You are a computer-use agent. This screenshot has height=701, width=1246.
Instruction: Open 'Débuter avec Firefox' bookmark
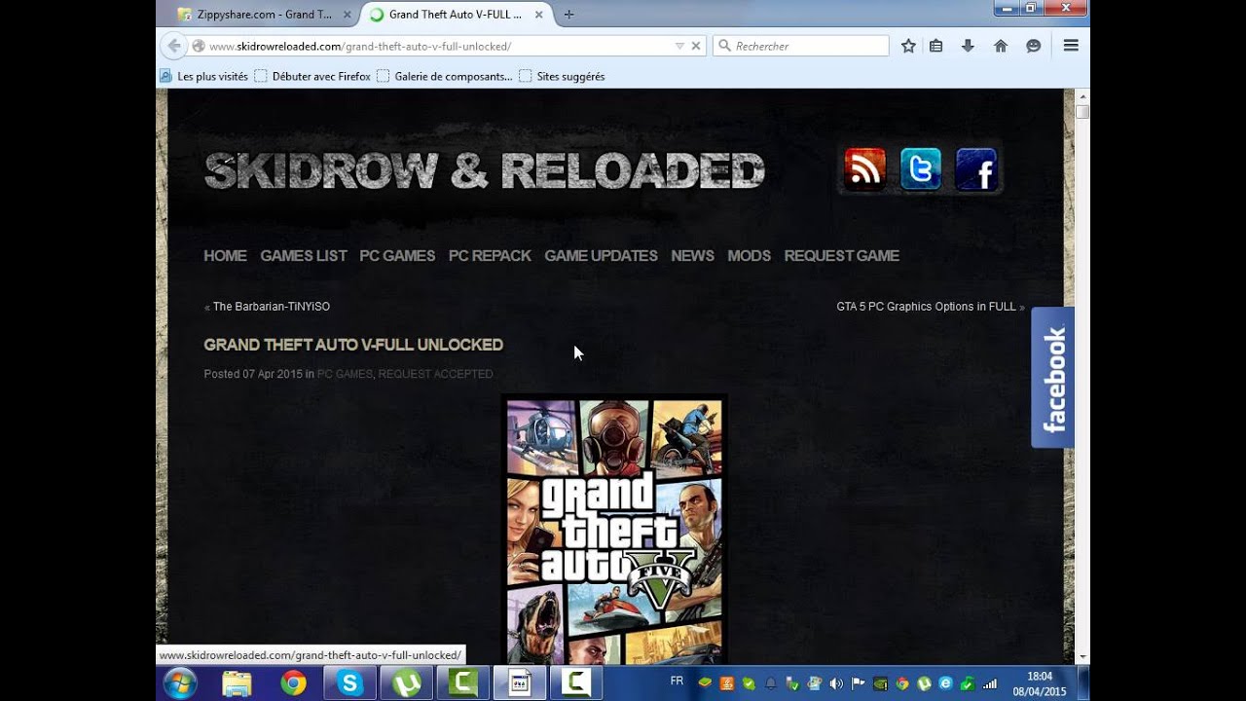(312, 76)
